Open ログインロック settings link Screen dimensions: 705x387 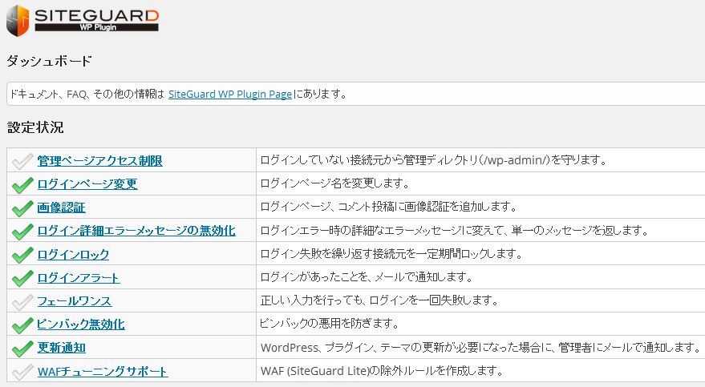[x=73, y=255]
